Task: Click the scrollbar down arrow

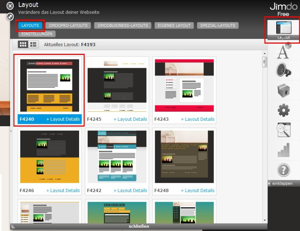Action: click(x=265, y=220)
